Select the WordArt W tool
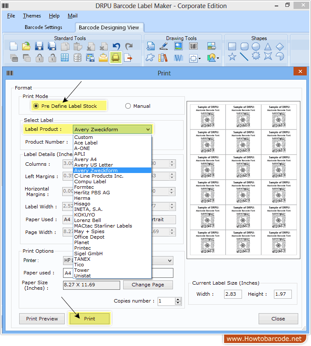This screenshot has height=346, width=311. (179, 58)
